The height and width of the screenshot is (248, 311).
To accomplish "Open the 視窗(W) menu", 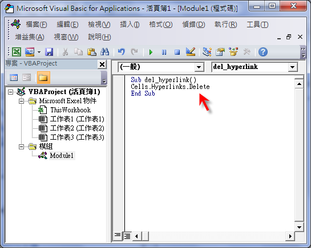I will [x=66, y=37].
